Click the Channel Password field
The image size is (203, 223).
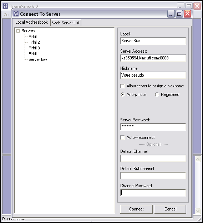pyautogui.click(x=153, y=193)
